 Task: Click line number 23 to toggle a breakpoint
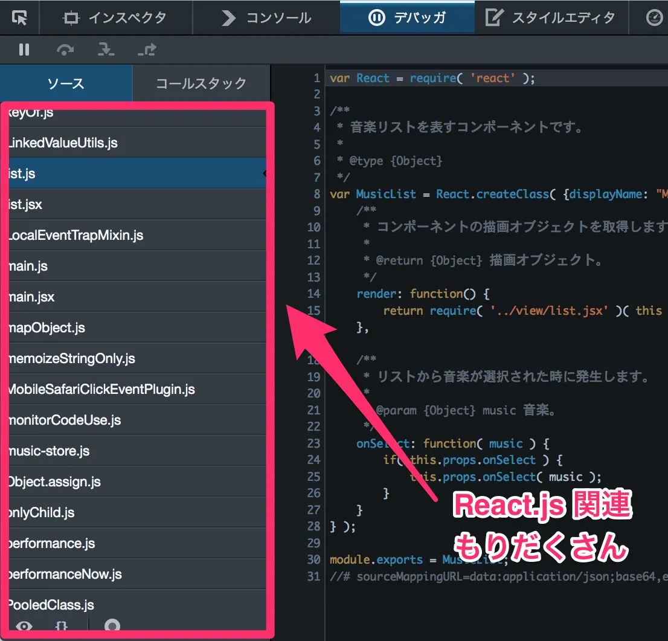[313, 443]
